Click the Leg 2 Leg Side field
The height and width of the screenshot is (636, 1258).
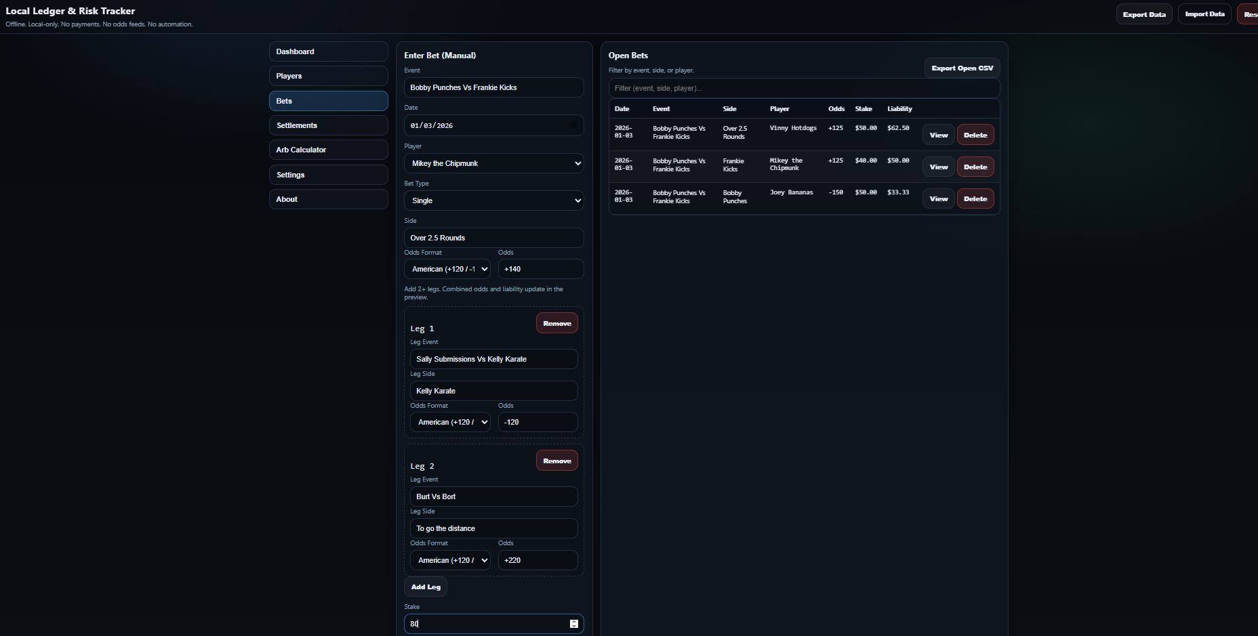[493, 528]
